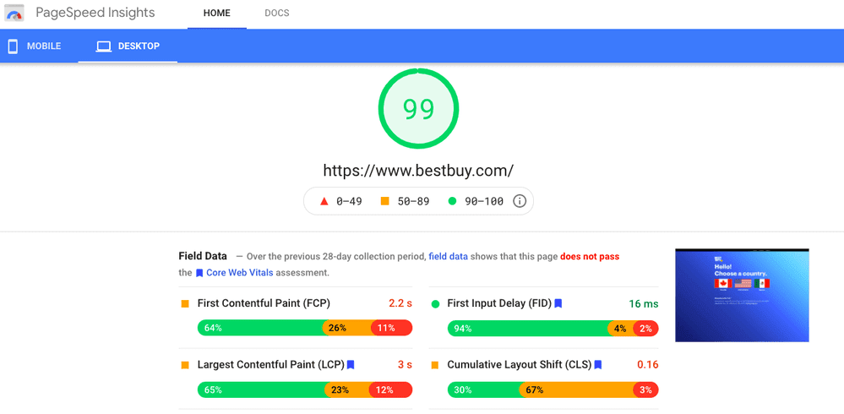Click the desktop laptop icon

(103, 46)
